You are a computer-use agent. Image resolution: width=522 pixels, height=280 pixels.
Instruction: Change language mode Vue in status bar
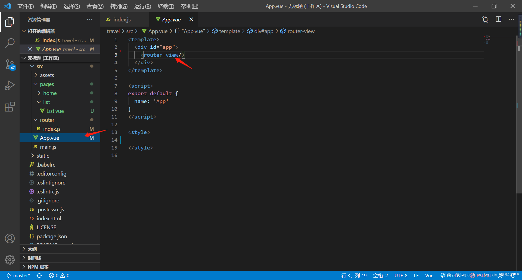429,275
